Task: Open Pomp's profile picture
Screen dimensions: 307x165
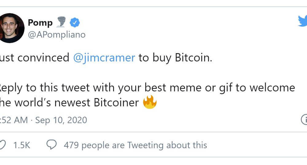Action: [11, 28]
